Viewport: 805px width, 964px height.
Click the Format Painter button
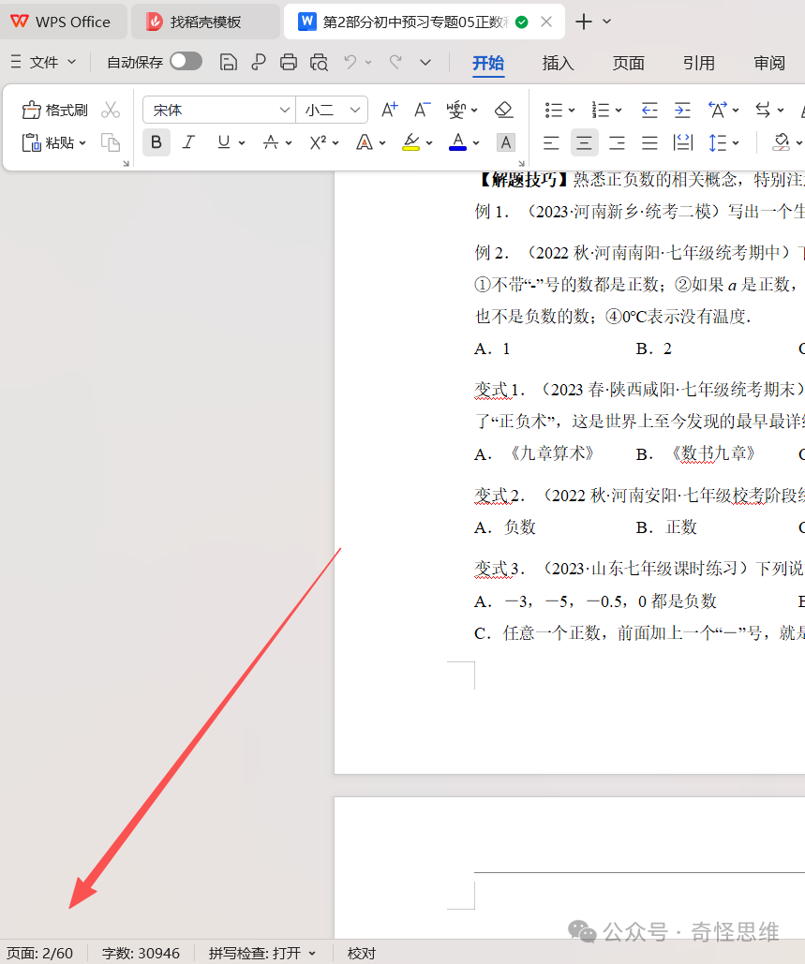54,110
